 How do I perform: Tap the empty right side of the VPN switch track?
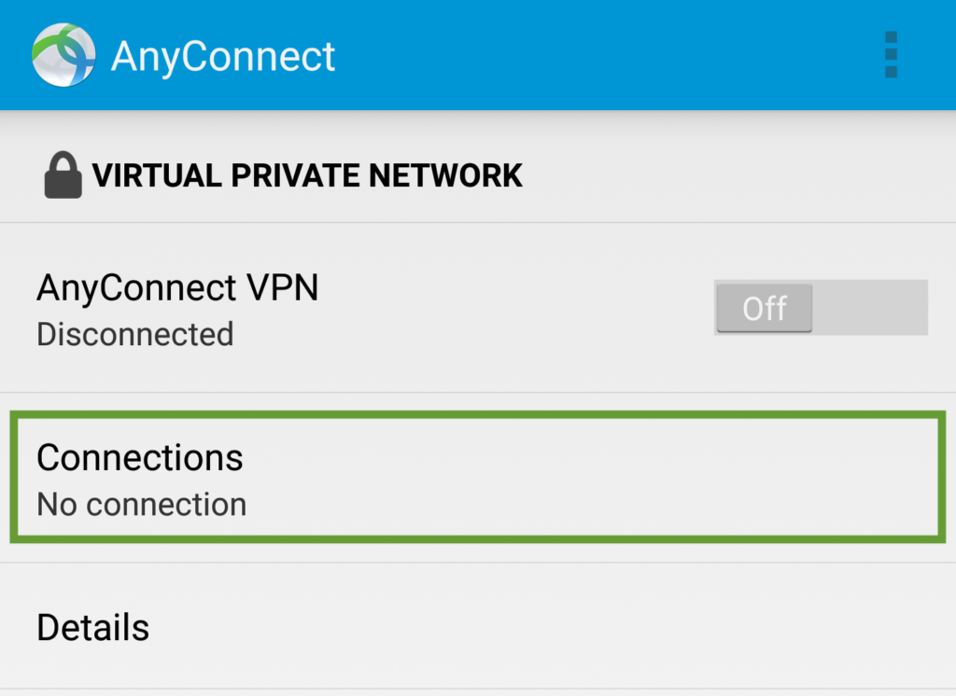coord(870,307)
